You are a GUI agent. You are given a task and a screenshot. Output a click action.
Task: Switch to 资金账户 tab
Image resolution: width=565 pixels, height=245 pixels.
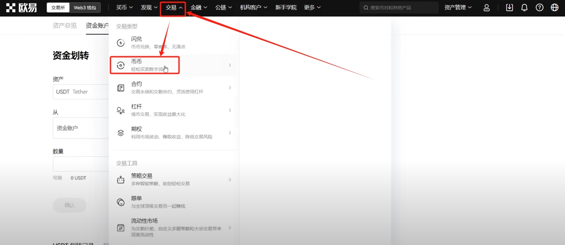click(x=97, y=25)
